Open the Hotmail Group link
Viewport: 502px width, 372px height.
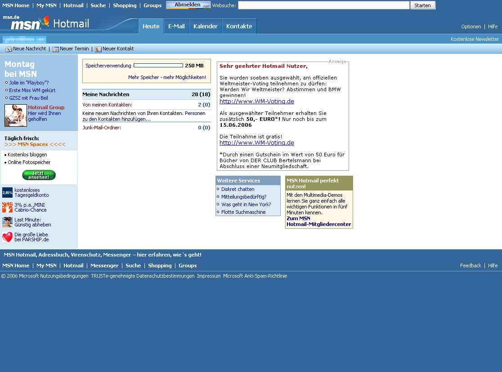[x=46, y=107]
